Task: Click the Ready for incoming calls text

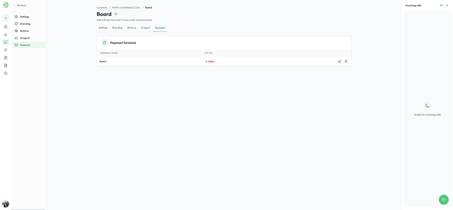Action: pyautogui.click(x=428, y=115)
